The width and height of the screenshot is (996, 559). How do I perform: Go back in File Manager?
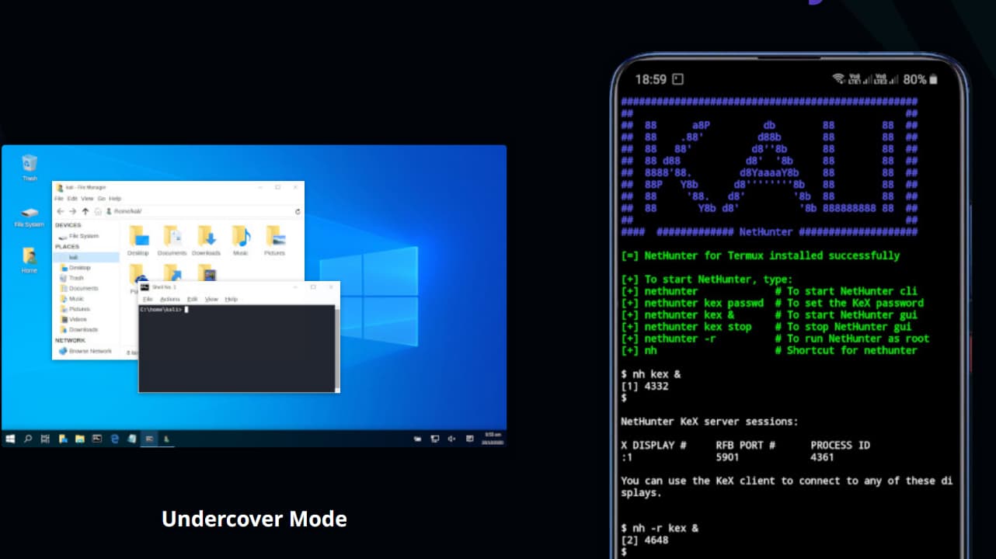click(61, 211)
